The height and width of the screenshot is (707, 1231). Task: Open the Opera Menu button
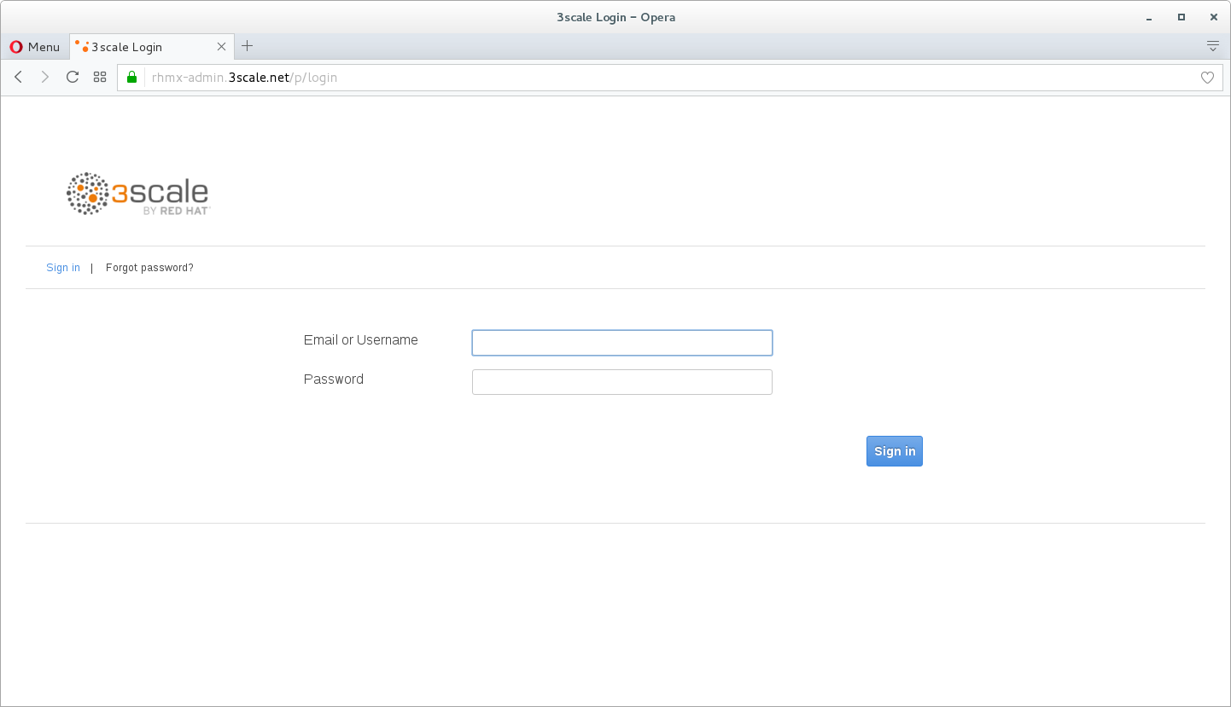click(x=35, y=47)
